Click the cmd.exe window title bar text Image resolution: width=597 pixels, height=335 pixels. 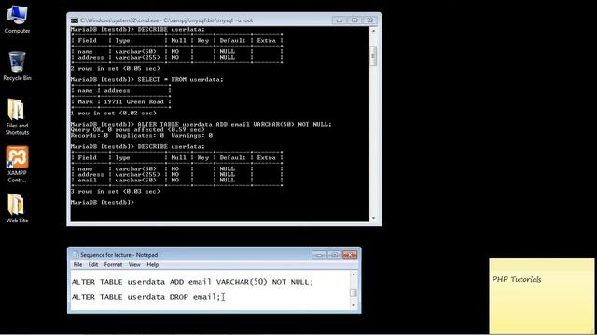click(166, 20)
